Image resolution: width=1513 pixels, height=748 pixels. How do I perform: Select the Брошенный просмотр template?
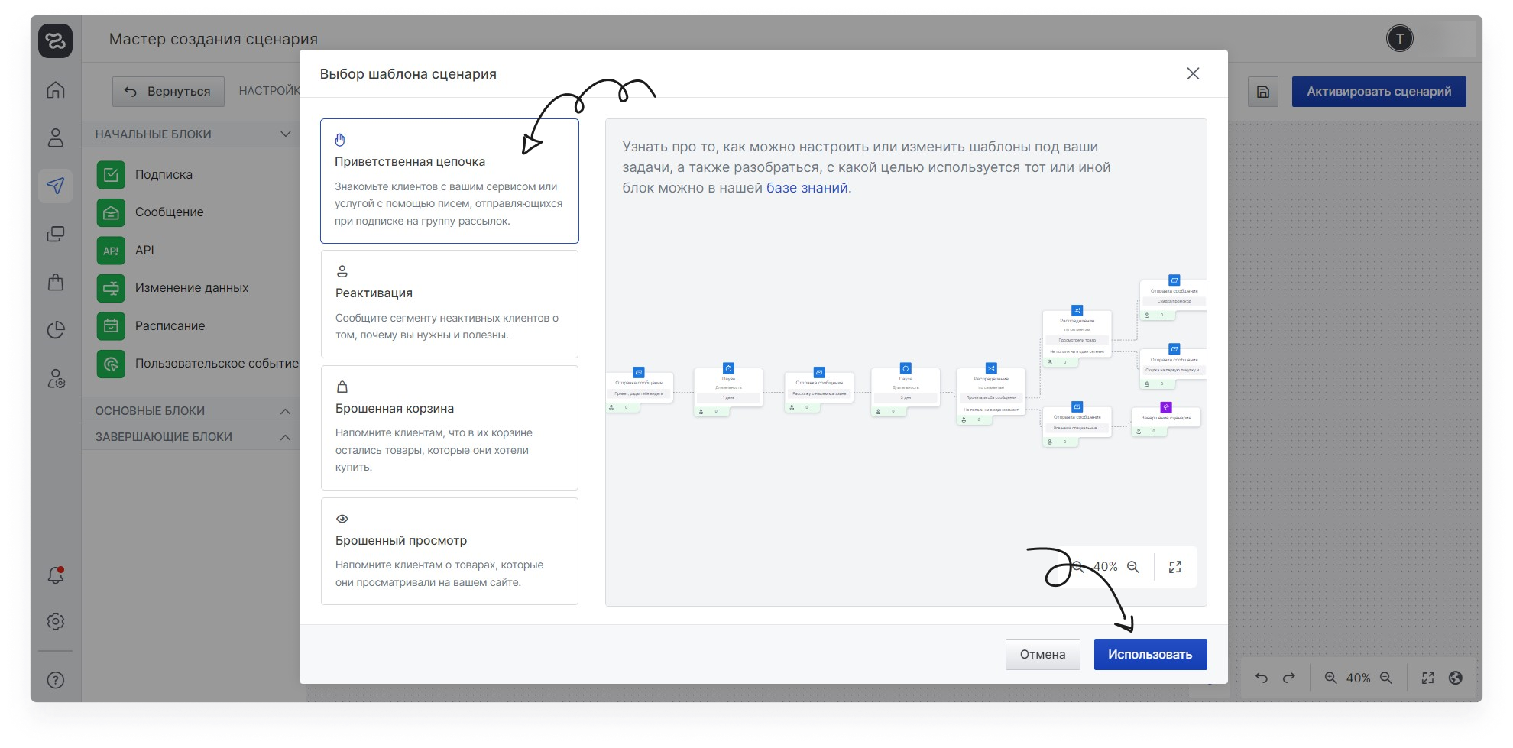click(449, 551)
